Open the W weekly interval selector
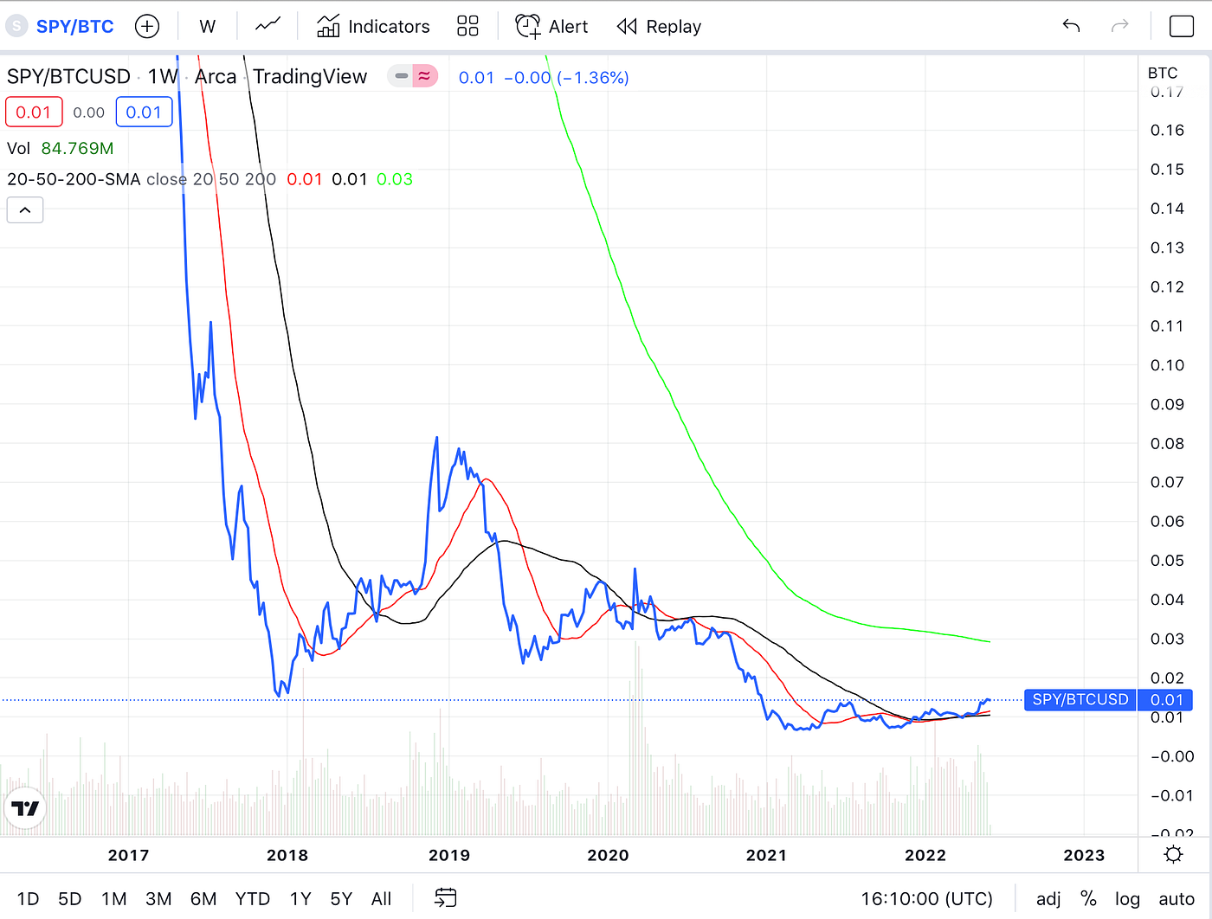1212x919 pixels. point(207,26)
